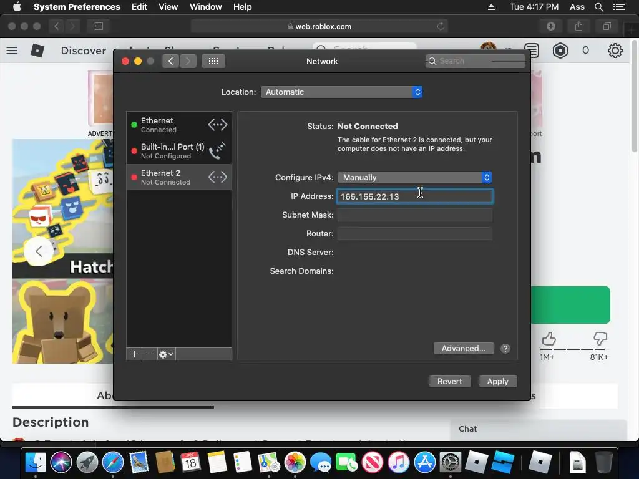Open Spotlight search in menu bar
Image resolution: width=639 pixels, height=479 pixels.
point(598,7)
